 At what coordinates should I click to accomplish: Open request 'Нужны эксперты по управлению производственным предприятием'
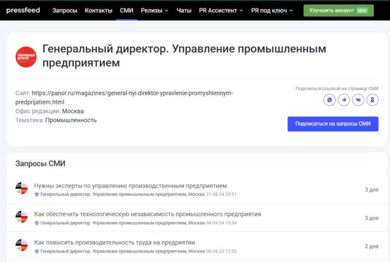[x=130, y=186]
